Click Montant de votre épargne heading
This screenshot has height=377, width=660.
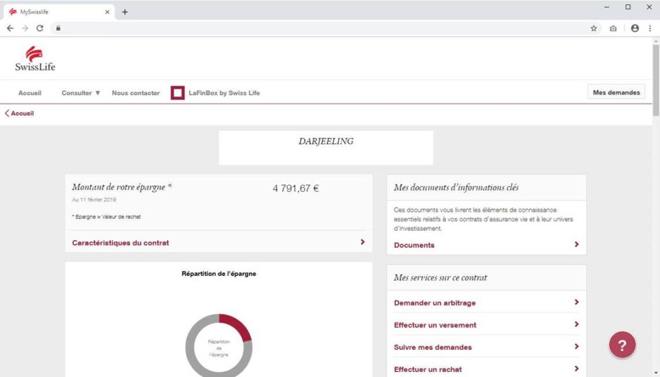(122, 187)
